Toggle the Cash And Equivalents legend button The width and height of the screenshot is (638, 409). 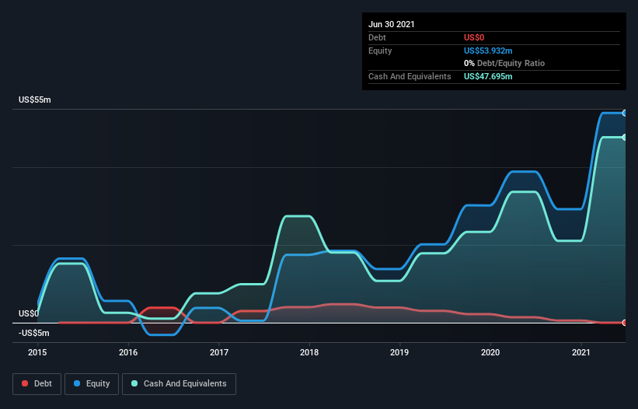coord(179,384)
